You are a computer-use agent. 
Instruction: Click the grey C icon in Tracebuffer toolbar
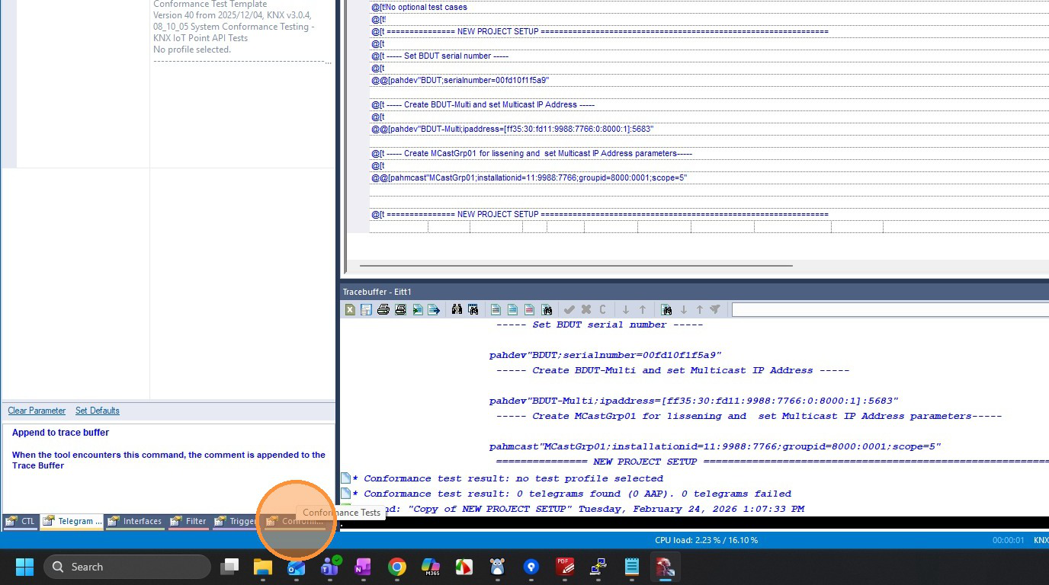(x=602, y=310)
